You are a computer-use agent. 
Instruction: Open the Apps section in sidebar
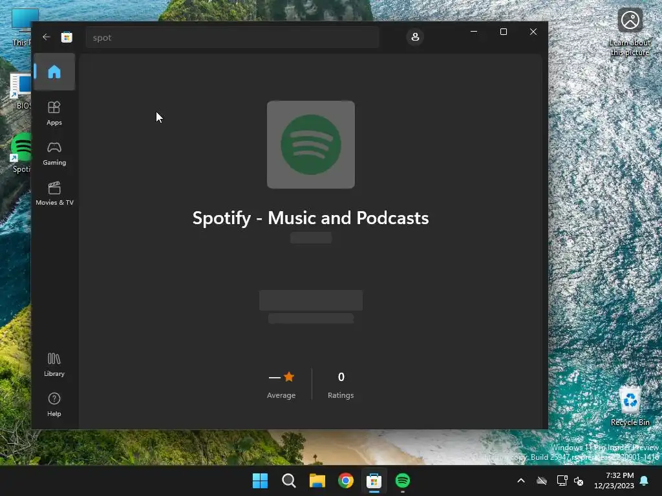(54, 113)
